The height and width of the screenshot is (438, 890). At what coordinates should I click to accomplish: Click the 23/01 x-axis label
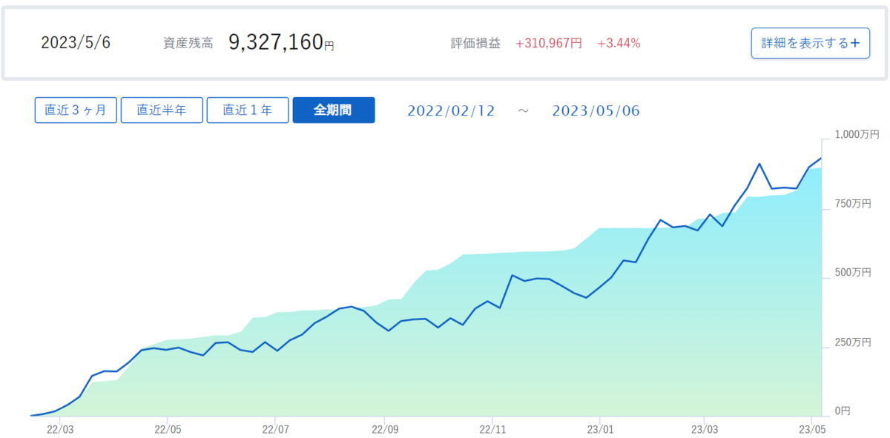pos(599,429)
